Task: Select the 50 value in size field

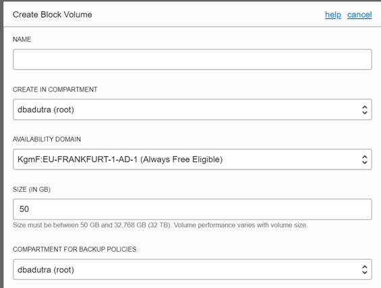Action: (x=24, y=209)
